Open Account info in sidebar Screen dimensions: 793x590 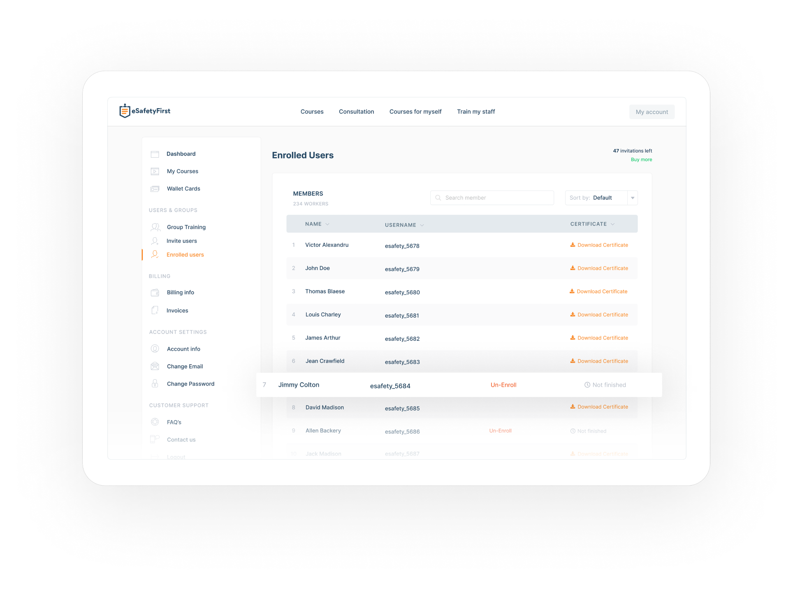[183, 349]
